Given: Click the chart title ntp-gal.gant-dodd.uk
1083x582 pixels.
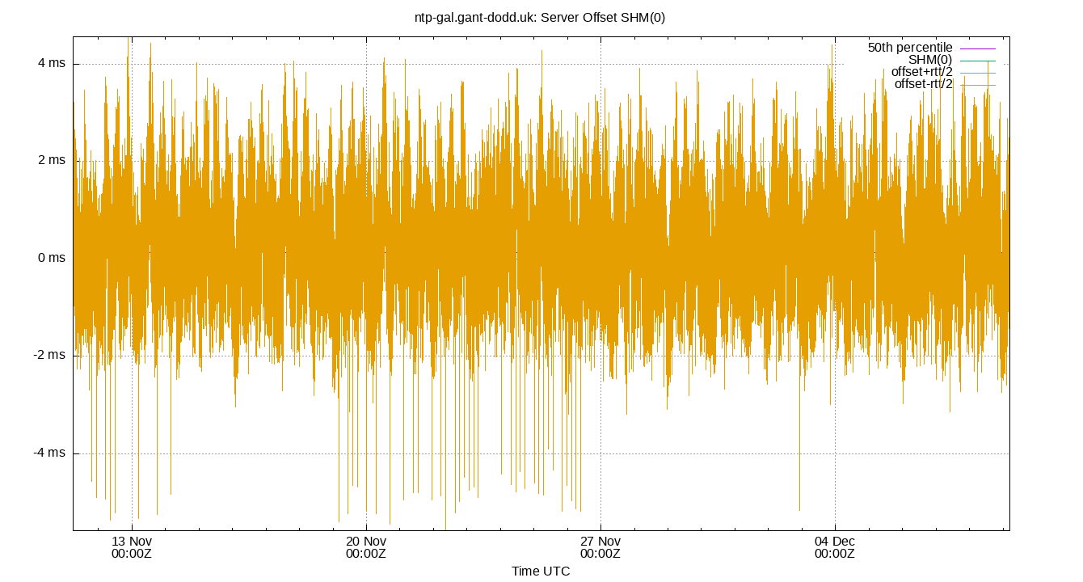Looking at the screenshot, I should click(x=541, y=15).
